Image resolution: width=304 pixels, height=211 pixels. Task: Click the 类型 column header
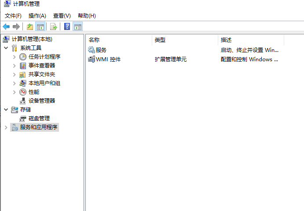(185, 40)
